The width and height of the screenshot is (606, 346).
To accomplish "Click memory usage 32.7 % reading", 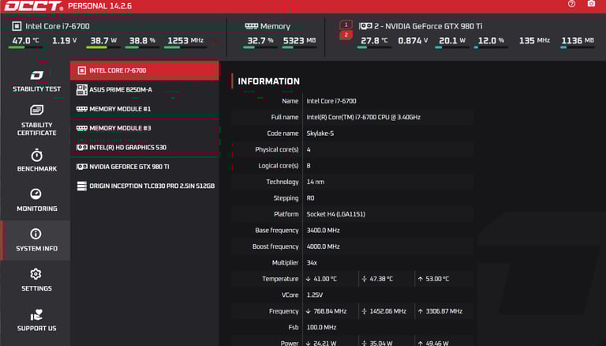I will pyautogui.click(x=260, y=40).
